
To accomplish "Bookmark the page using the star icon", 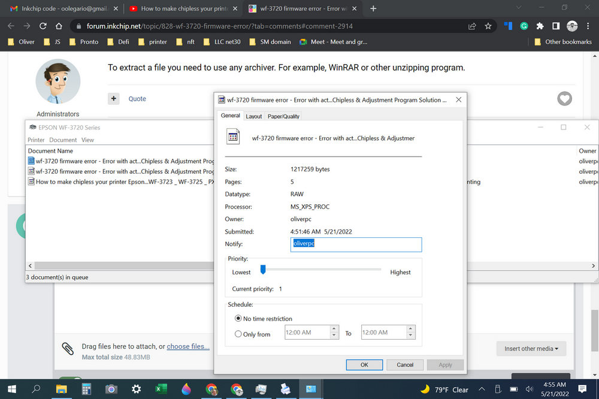I will point(488,26).
